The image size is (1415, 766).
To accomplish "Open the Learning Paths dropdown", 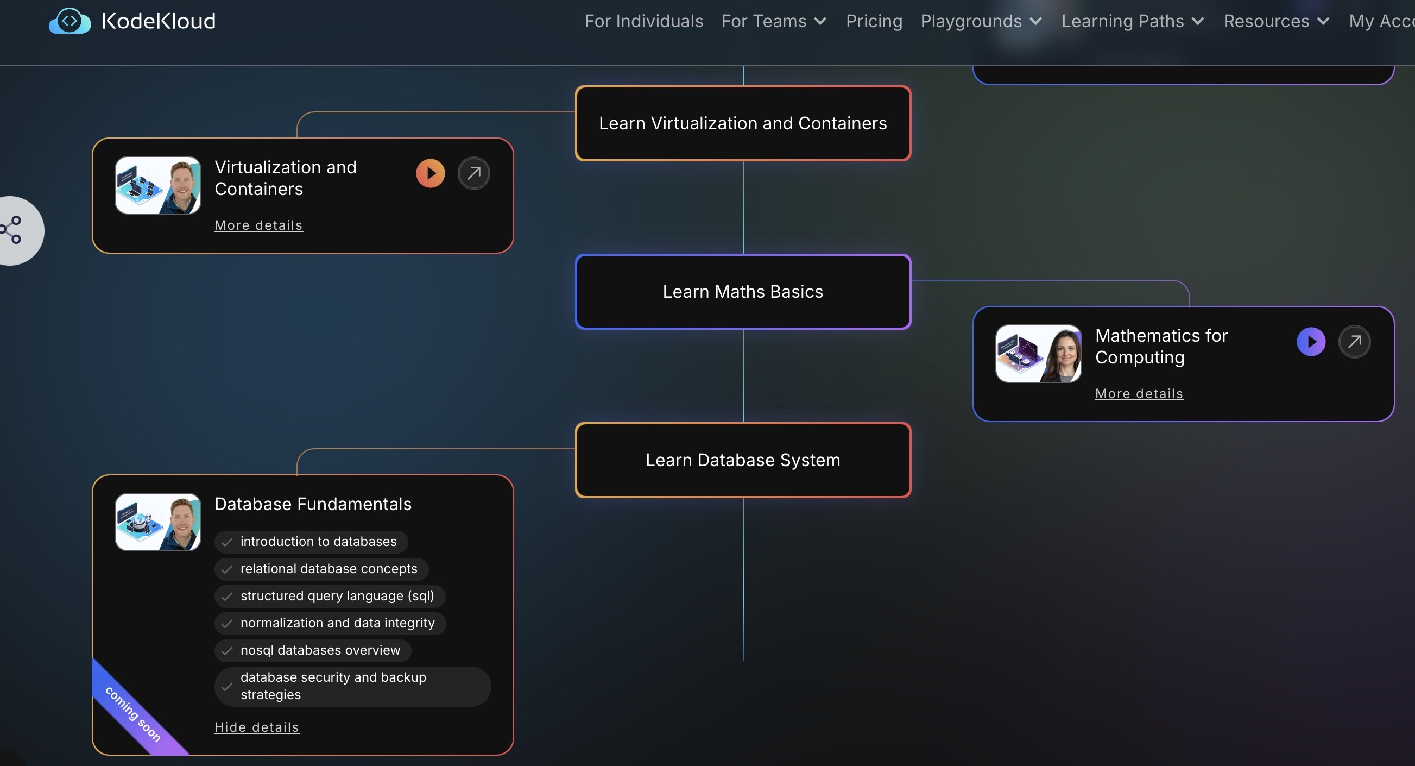I will pos(1132,21).
